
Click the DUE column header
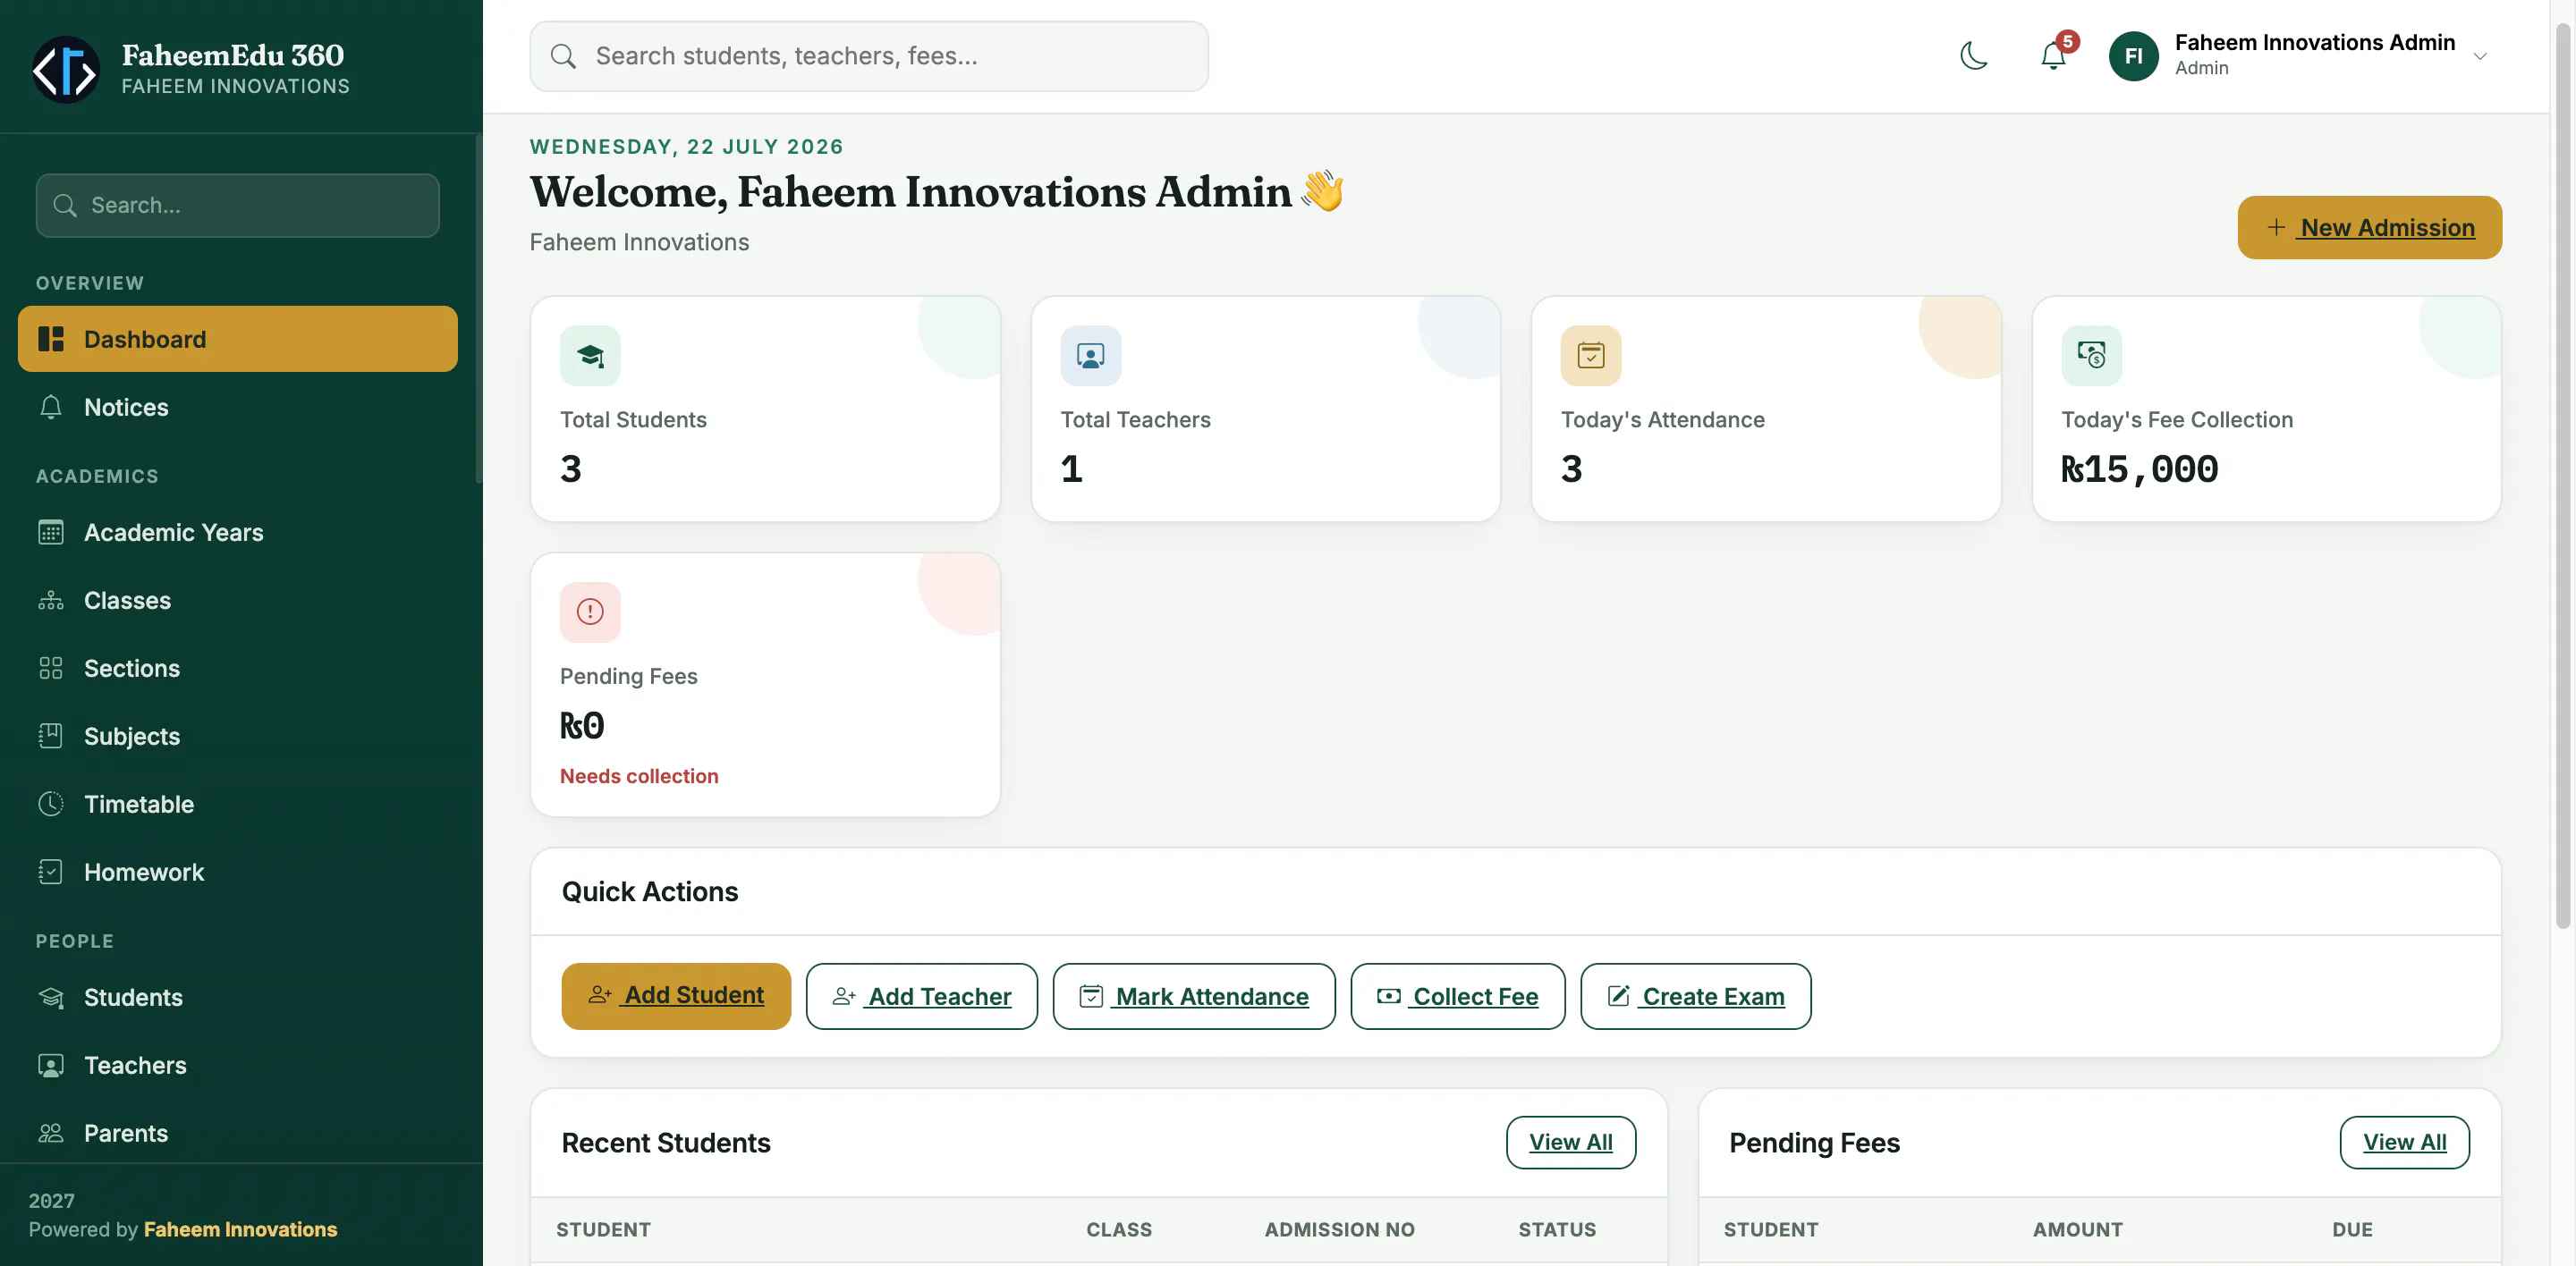(2352, 1230)
